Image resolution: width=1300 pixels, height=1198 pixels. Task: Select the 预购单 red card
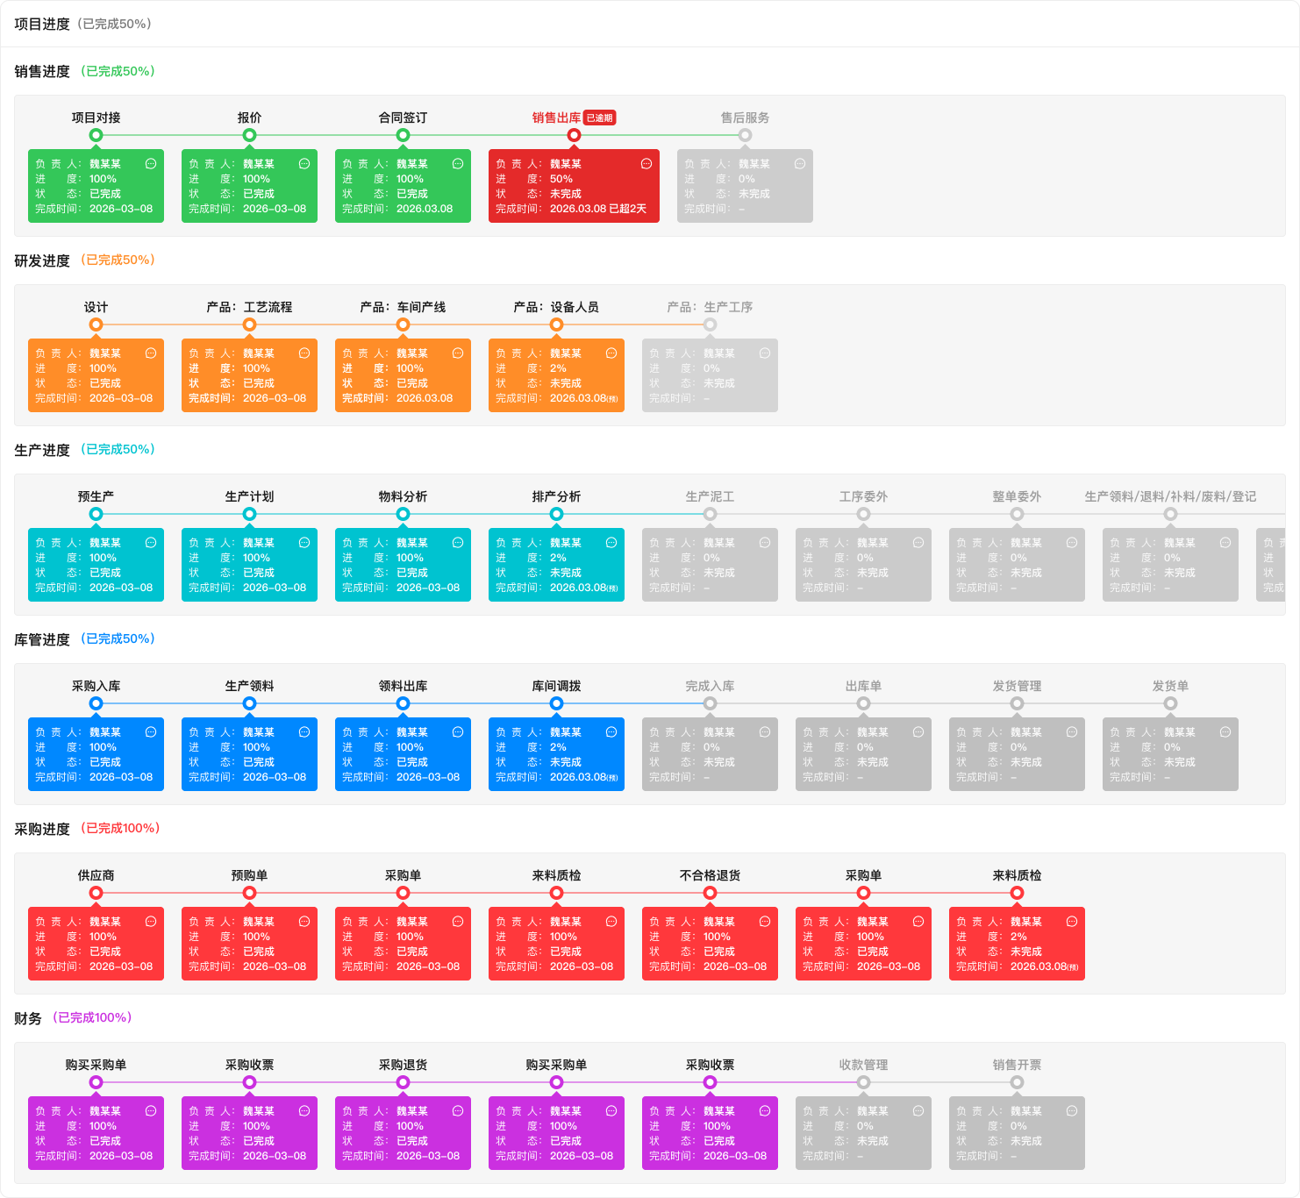click(x=249, y=944)
